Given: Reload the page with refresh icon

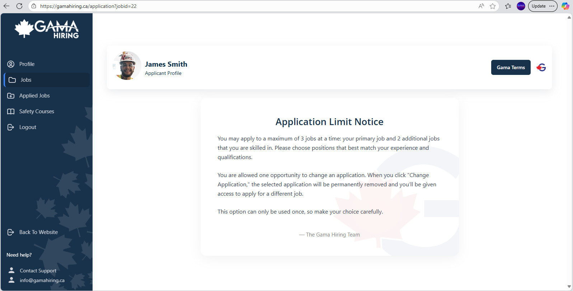Looking at the screenshot, I should pyautogui.click(x=19, y=6).
